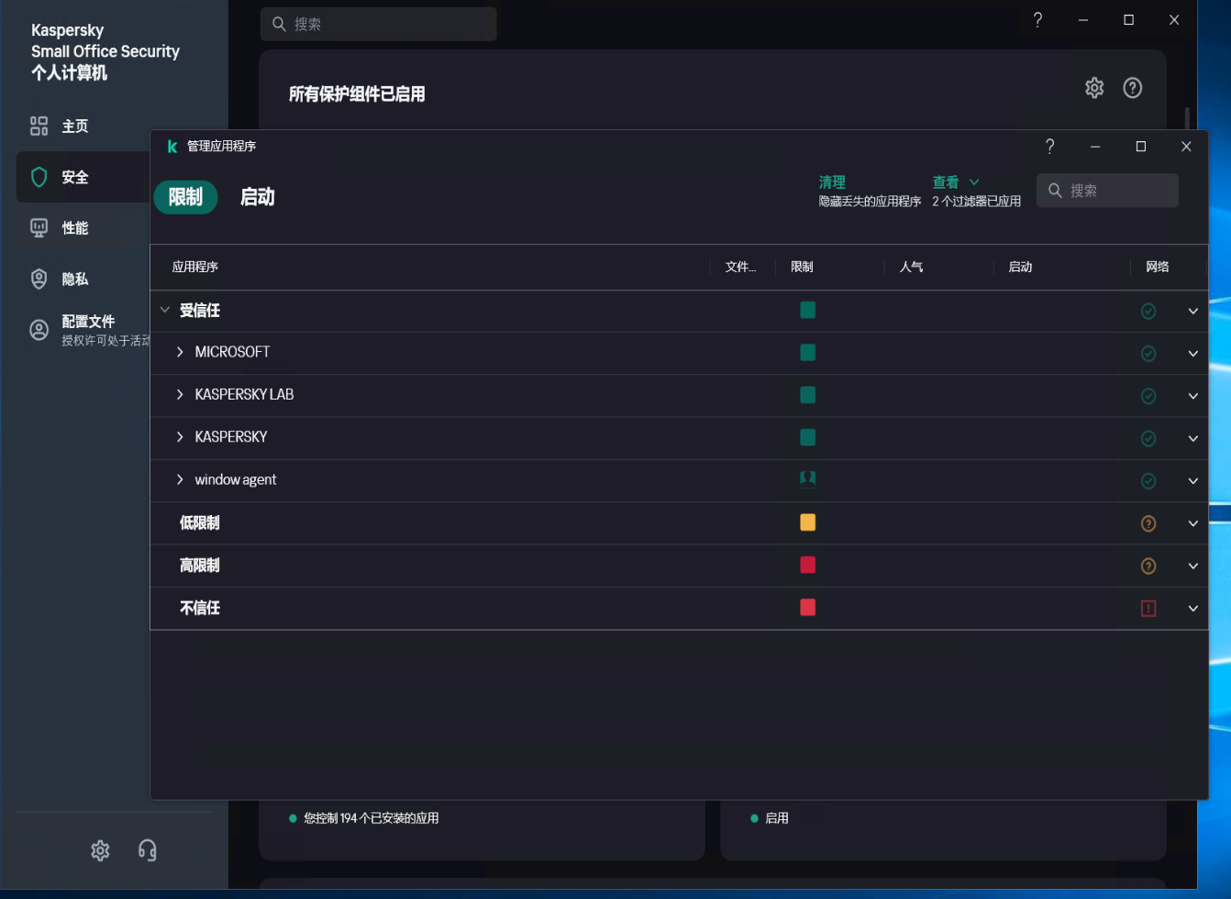The image size is (1231, 899).
Task: Click the restriction icon for window agent
Action: (807, 479)
